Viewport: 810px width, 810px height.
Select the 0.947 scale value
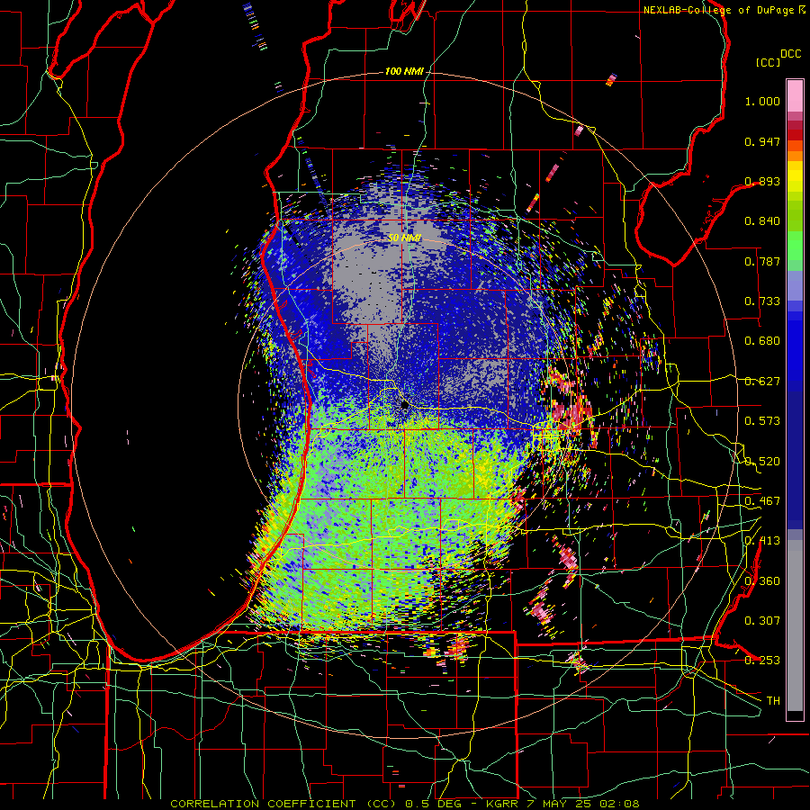762,141
